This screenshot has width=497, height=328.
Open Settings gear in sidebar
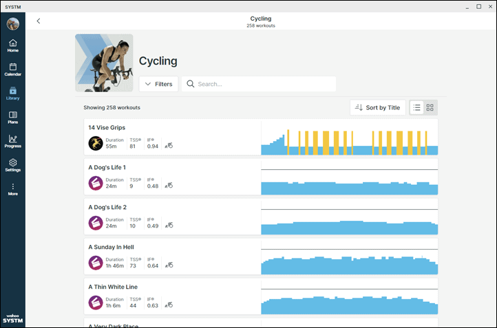(x=12, y=165)
